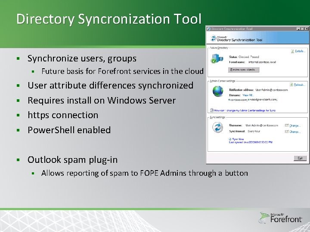Click the Allows reporting of spam sub-bullet
This screenshot has width=310, height=232.
(145, 173)
